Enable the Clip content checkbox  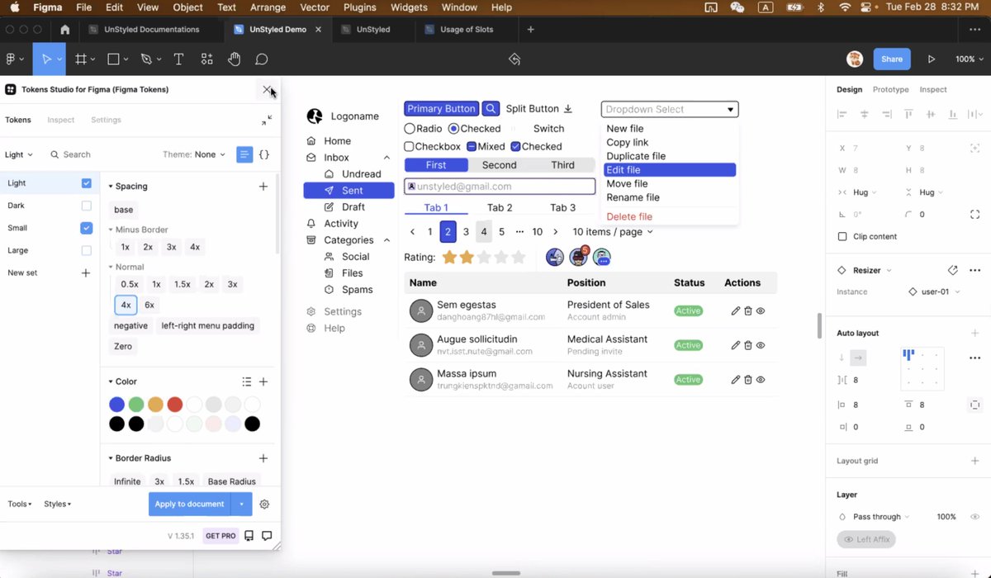(x=842, y=236)
